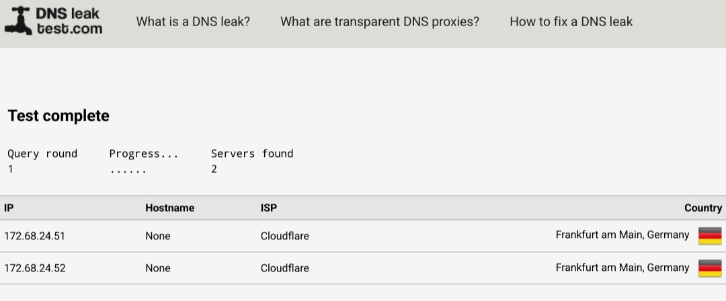The image size is (726, 301).
Task: Select IP address 172.68.24.51
Action: [35, 236]
